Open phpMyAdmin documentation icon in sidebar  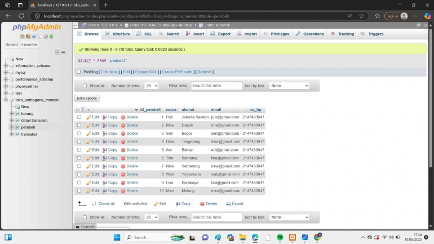[34, 36]
